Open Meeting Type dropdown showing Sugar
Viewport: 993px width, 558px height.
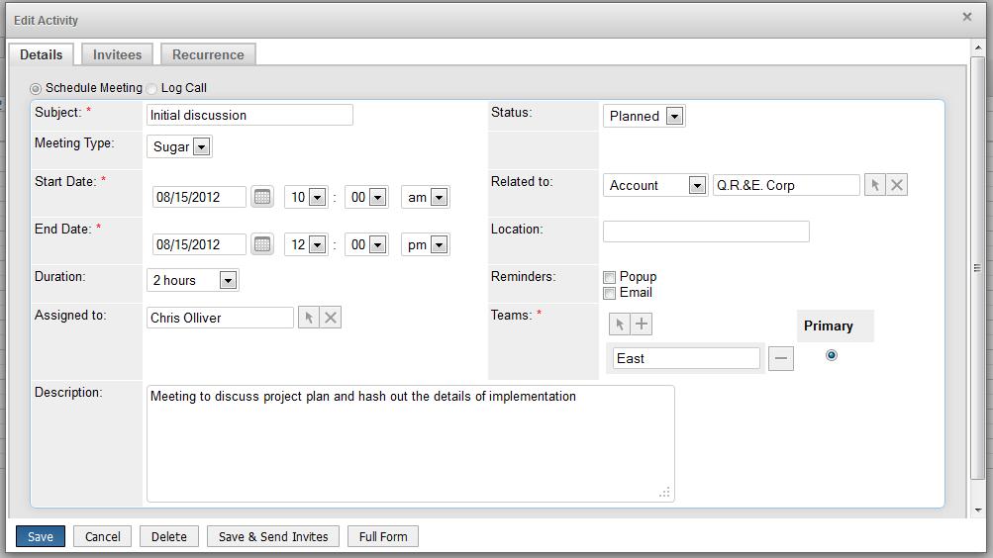tap(179, 146)
